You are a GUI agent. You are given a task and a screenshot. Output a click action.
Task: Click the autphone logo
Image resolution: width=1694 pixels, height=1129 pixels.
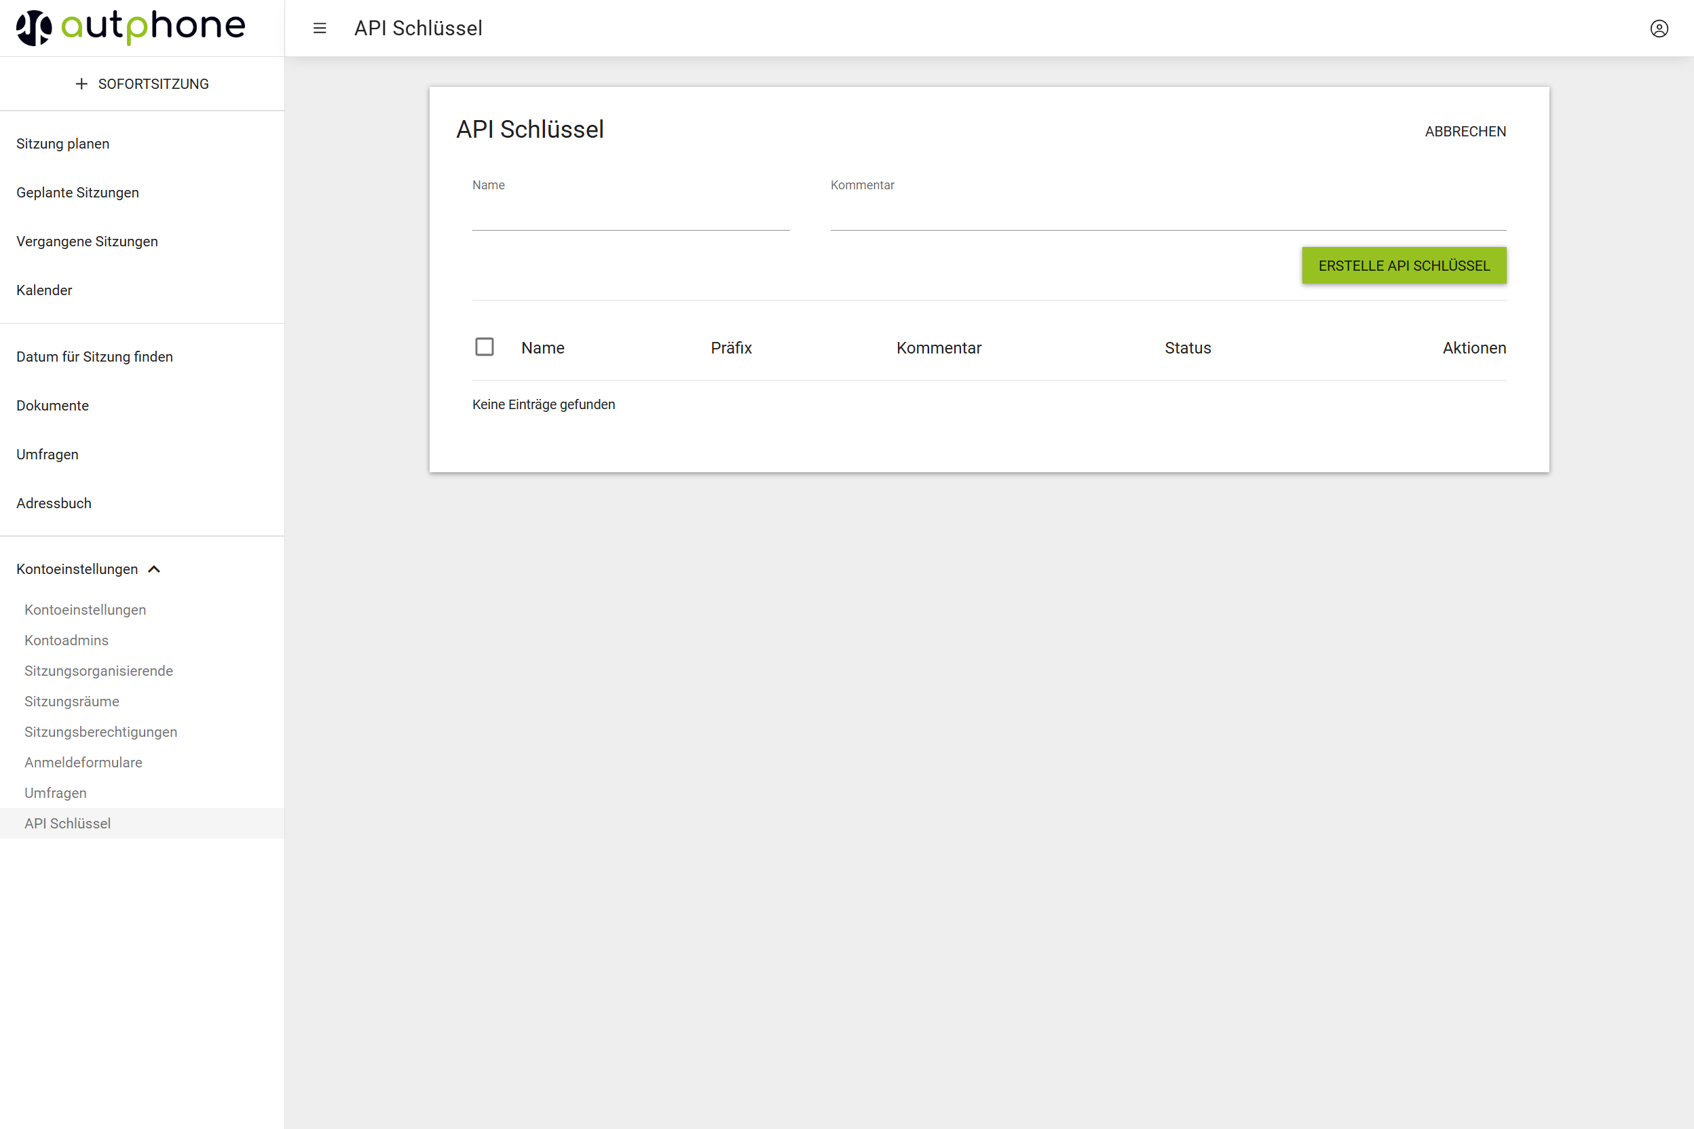(x=130, y=28)
